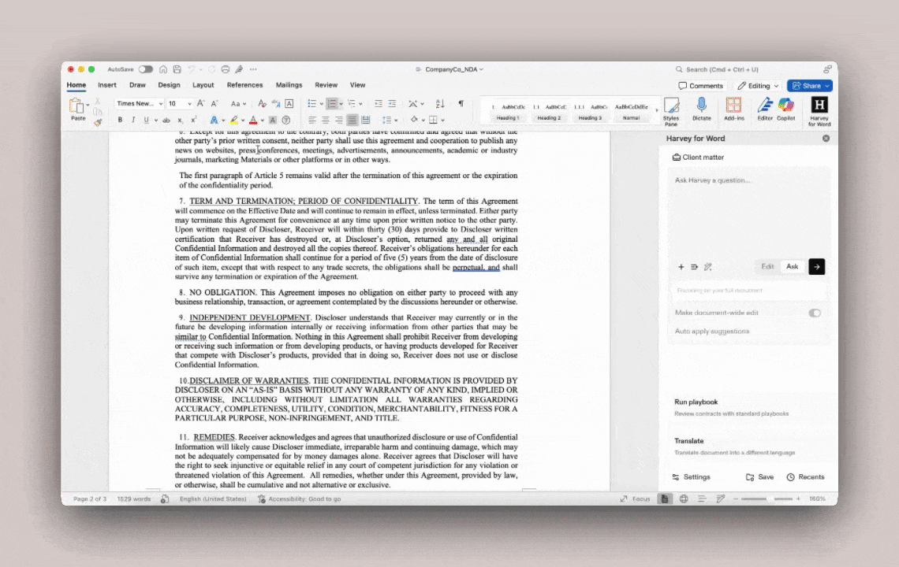Switch to the Design tab

(x=169, y=85)
